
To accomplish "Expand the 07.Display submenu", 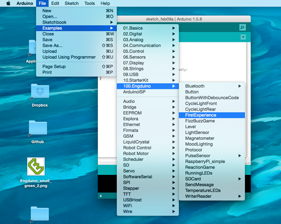I will click(148, 63).
